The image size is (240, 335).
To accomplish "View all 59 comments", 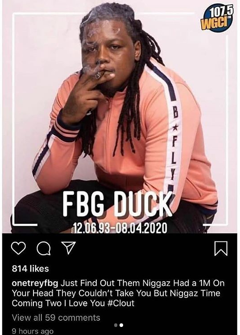I will pyautogui.click(x=56, y=318).
